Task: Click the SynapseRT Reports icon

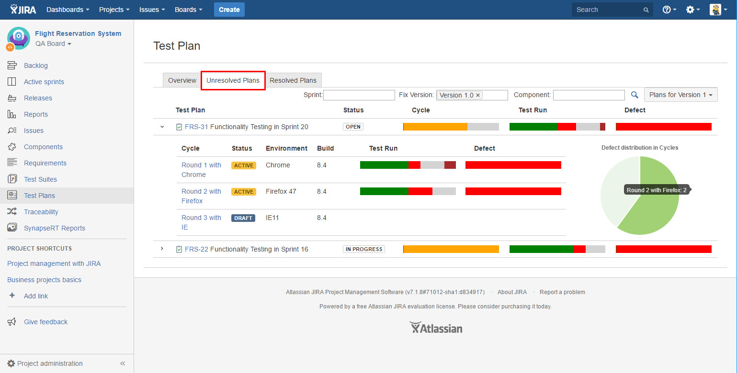Action: tap(12, 228)
